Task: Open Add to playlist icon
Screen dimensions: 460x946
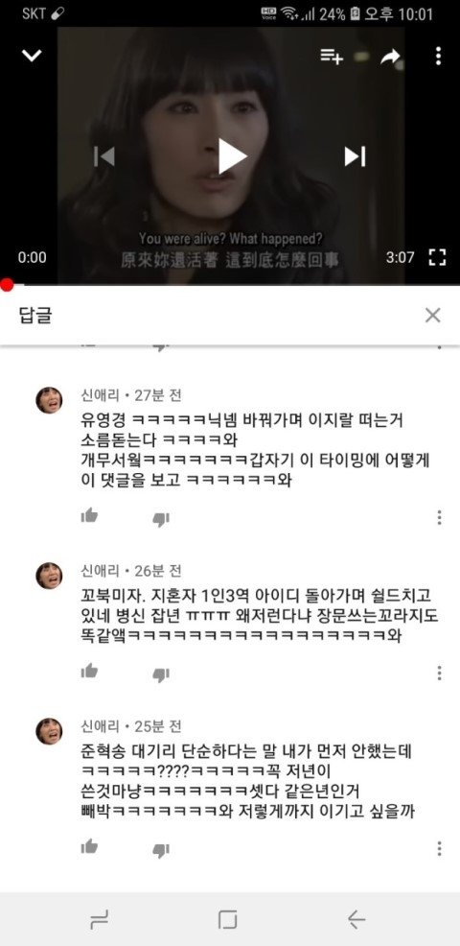Action: 332,57
